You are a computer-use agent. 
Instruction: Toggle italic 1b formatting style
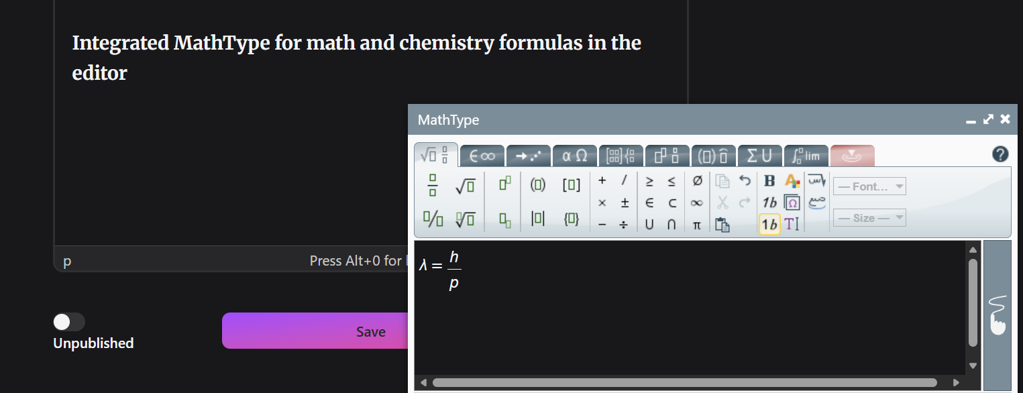pos(769,203)
